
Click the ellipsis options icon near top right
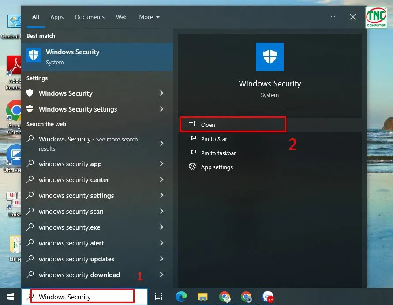[x=334, y=17]
